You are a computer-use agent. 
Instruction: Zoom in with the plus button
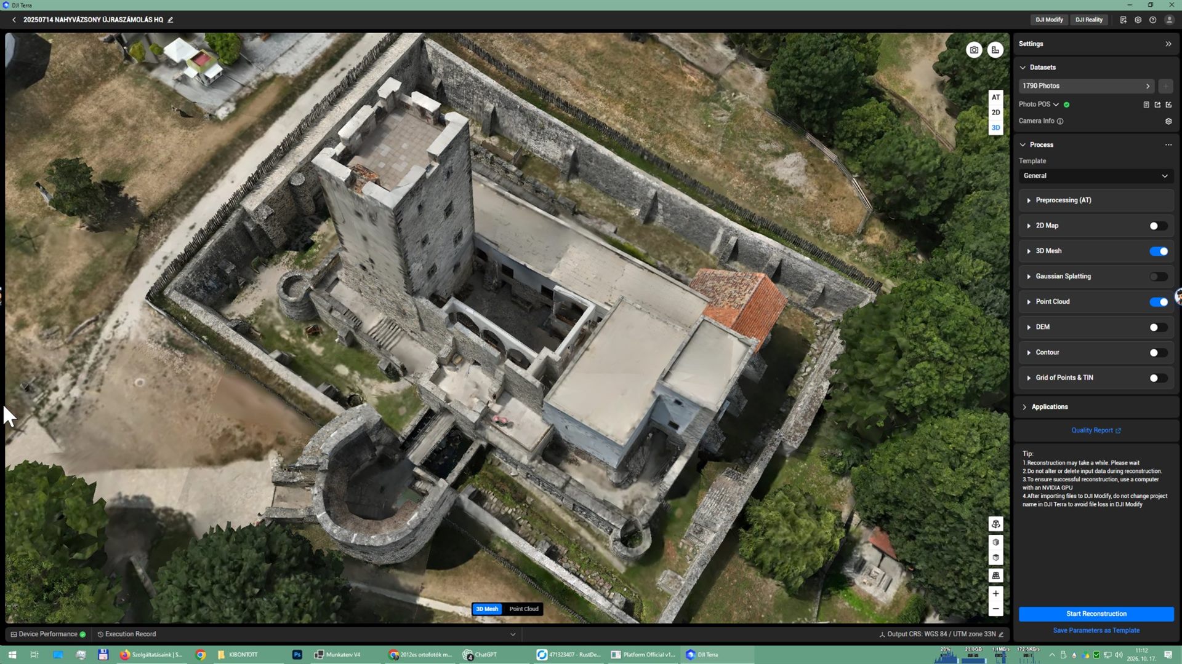[995, 594]
